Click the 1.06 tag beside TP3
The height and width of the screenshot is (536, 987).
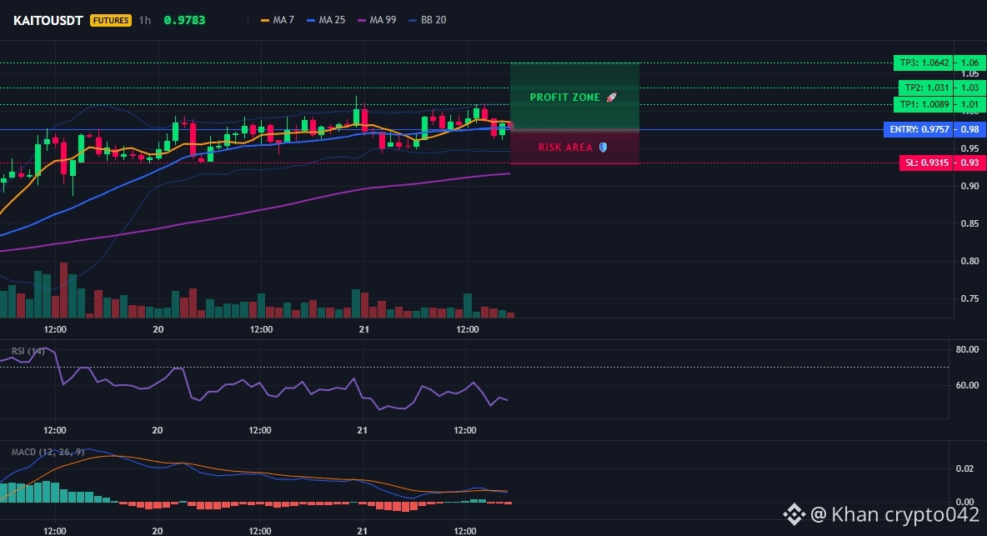point(970,63)
